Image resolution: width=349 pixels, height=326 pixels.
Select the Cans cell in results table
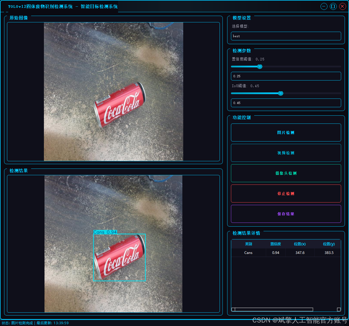point(249,253)
